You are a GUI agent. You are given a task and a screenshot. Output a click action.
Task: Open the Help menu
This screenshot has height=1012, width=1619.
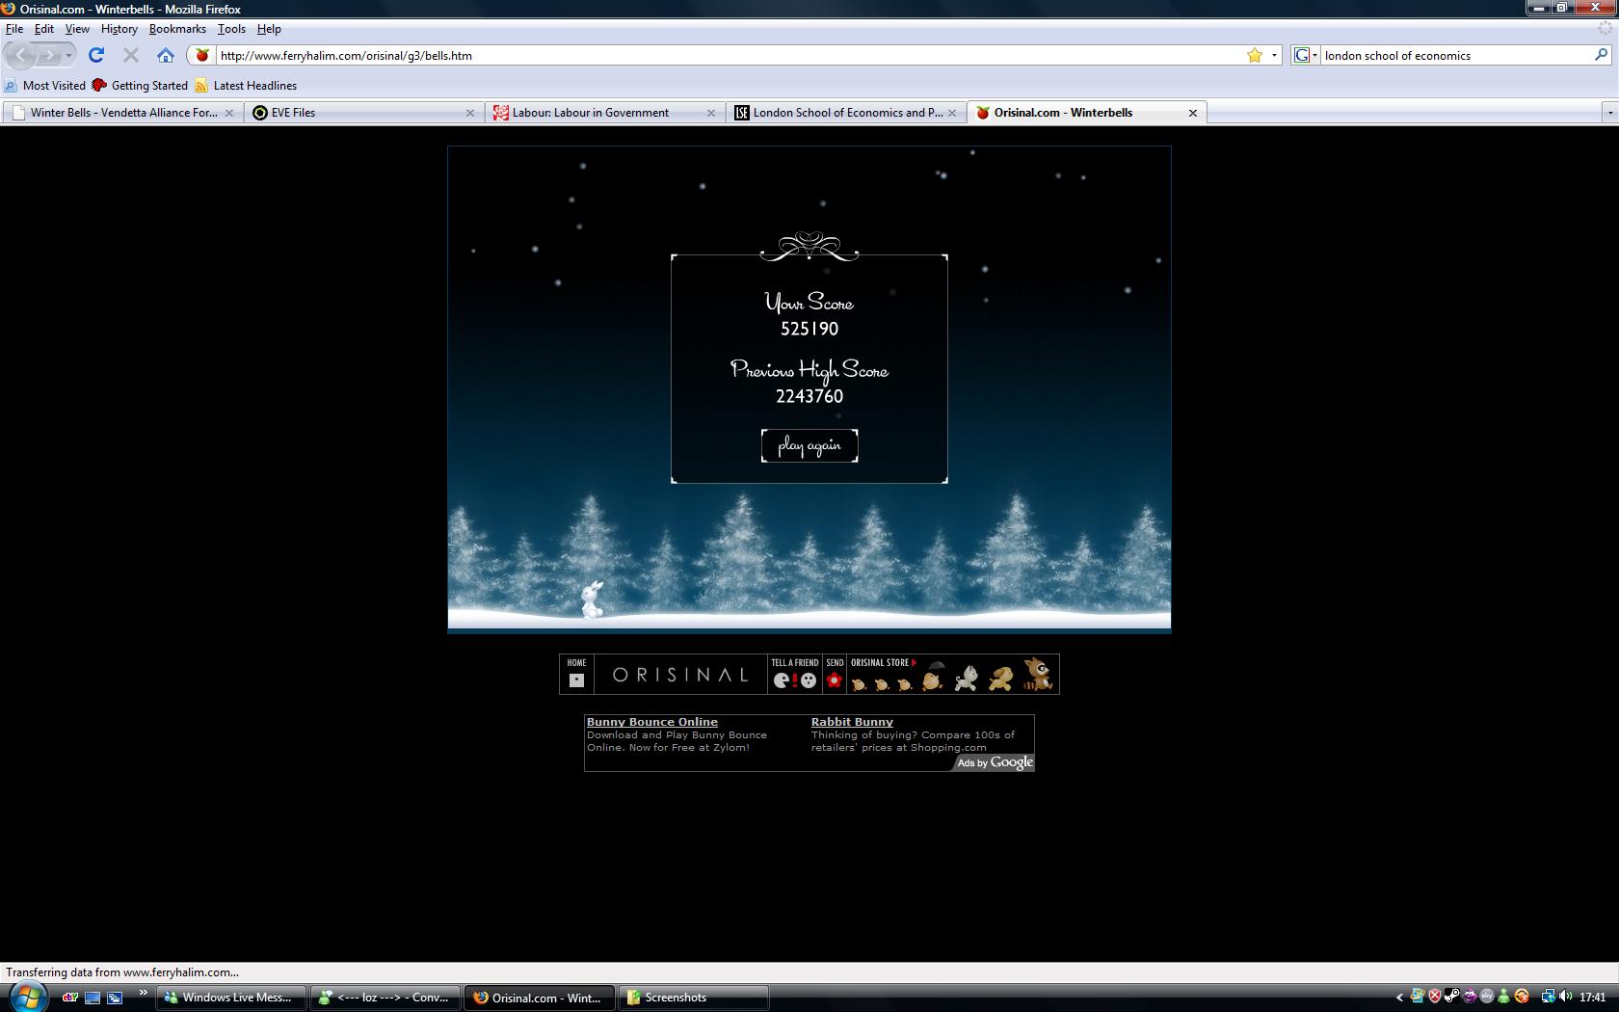click(269, 29)
